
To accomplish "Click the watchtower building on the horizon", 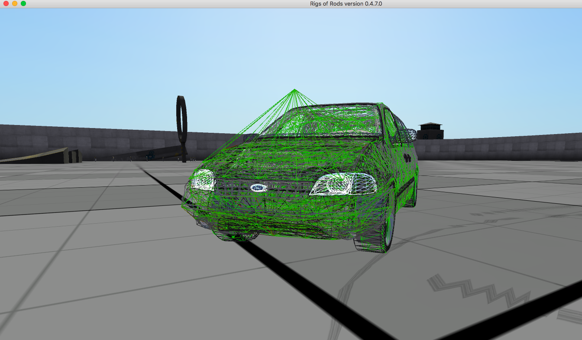I will coord(430,131).
